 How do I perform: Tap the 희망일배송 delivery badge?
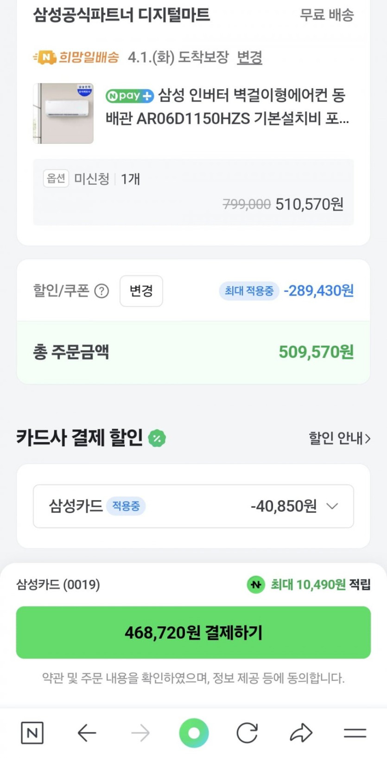click(77, 58)
